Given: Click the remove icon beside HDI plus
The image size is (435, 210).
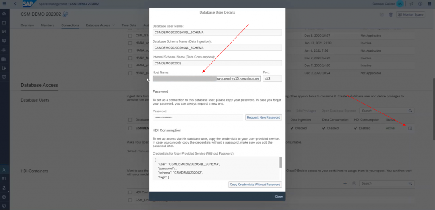Looking at the screenshot, I should (354, 183).
